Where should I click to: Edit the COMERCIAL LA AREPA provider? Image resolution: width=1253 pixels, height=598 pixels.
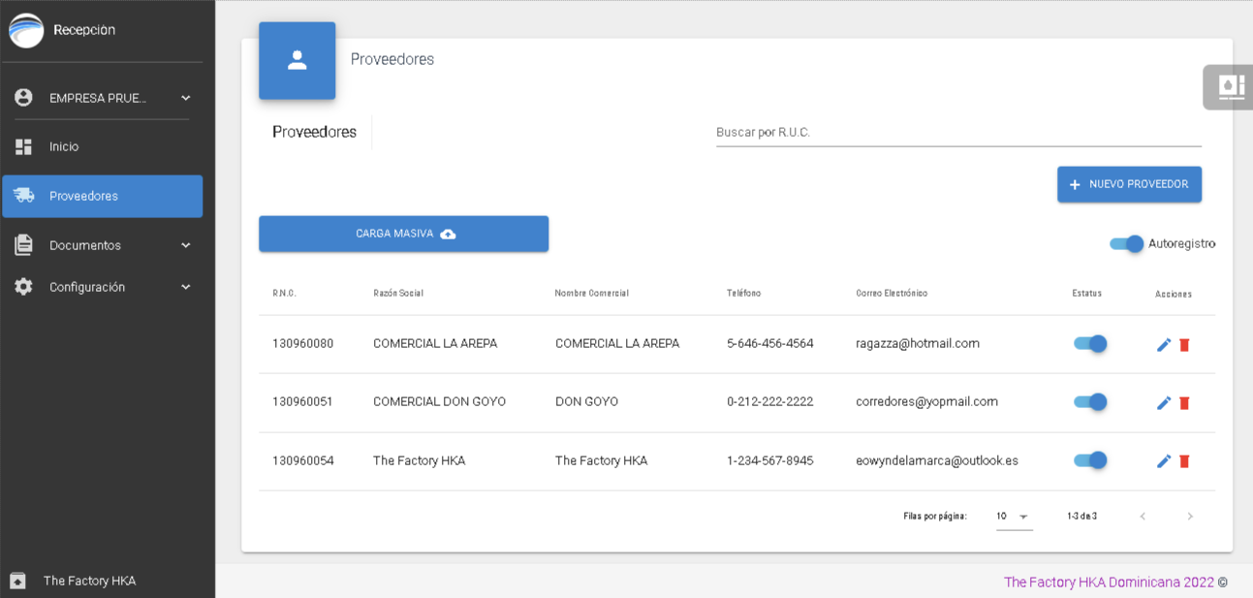point(1164,345)
